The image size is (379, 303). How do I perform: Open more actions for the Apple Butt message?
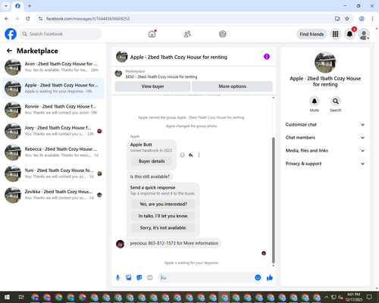coord(199,155)
